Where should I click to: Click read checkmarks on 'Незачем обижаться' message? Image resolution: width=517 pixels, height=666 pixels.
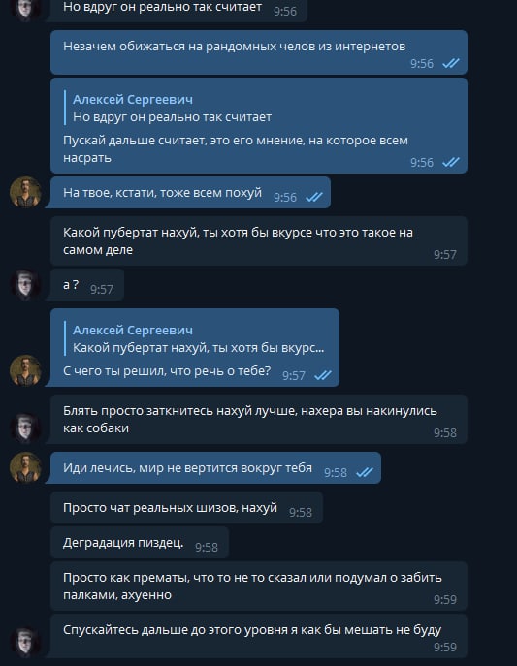tap(451, 63)
